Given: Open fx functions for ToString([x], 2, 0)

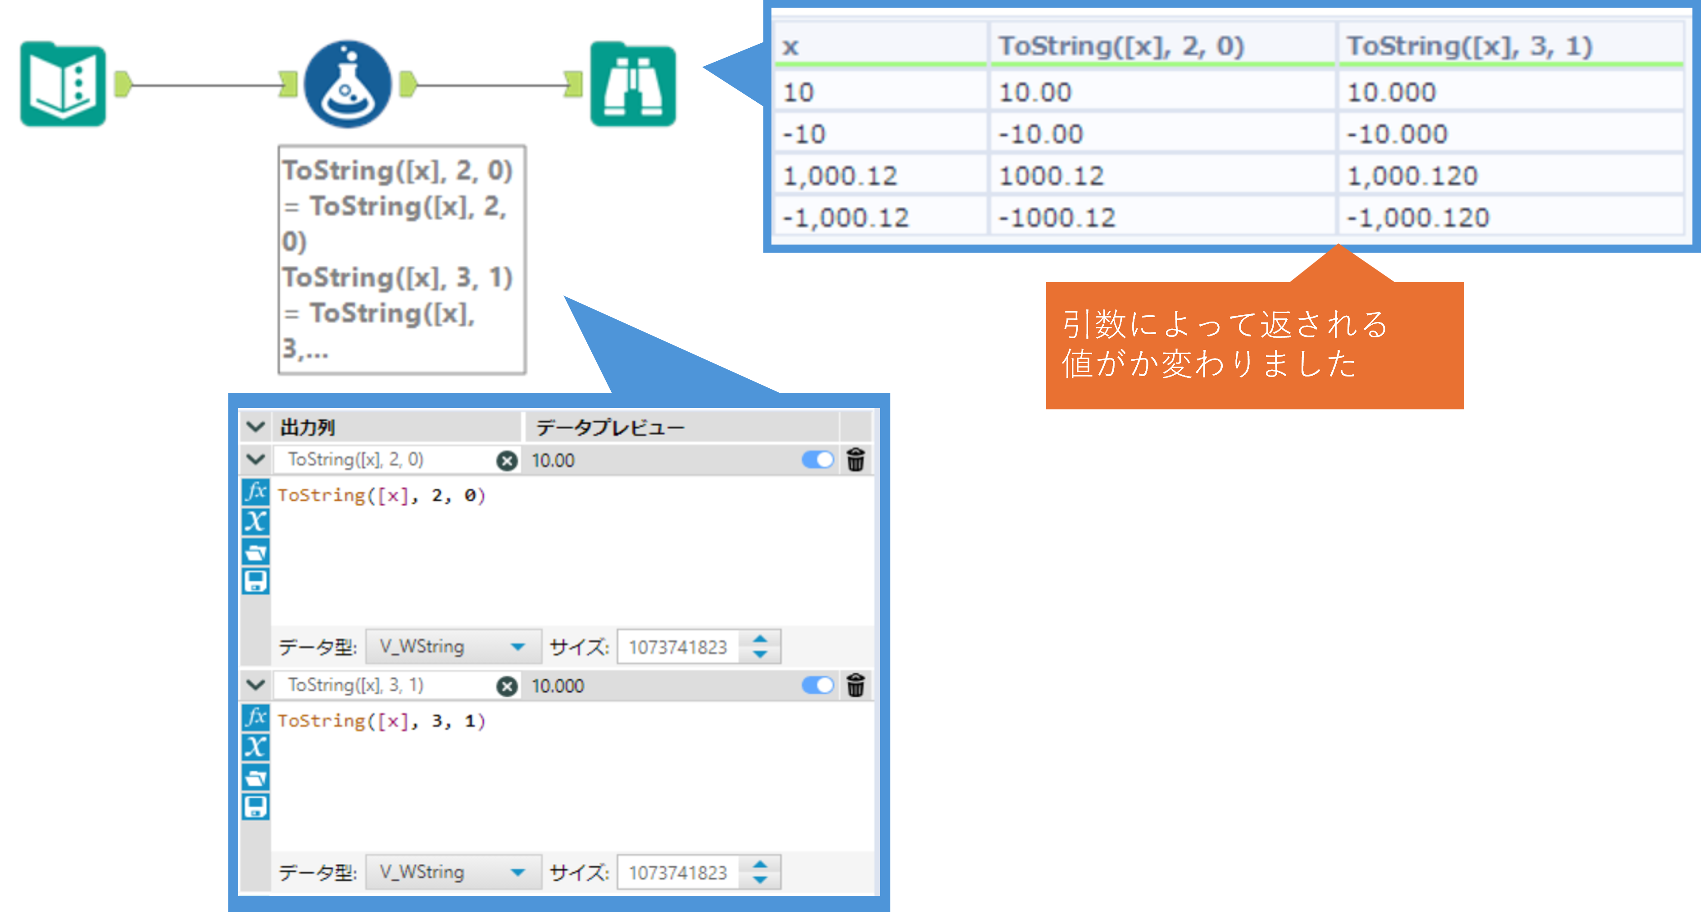Looking at the screenshot, I should 255,492.
